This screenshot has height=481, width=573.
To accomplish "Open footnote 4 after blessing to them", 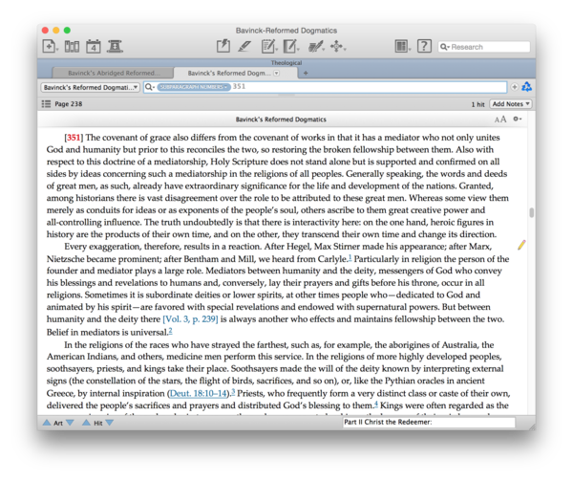I will tap(375, 404).
